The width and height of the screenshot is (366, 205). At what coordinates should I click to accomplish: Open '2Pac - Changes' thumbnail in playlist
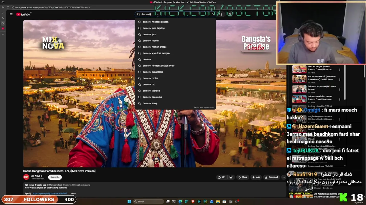[299, 69]
